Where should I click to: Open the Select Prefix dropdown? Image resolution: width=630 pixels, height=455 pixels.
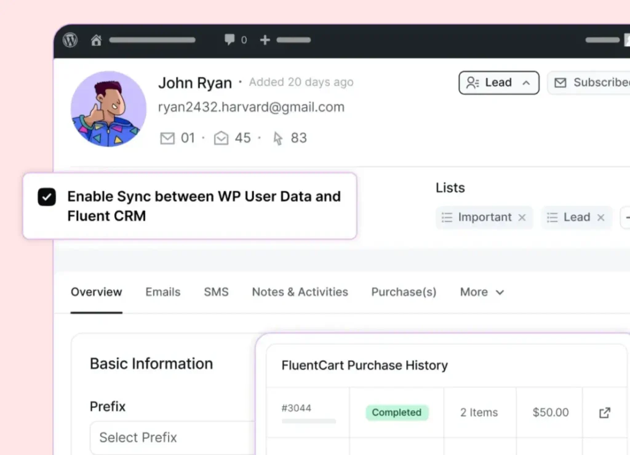point(173,437)
